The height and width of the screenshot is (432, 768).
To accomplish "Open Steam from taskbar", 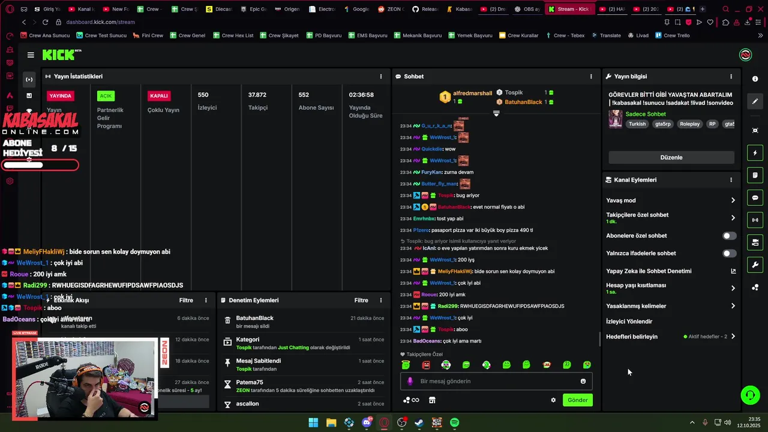I will [419, 423].
